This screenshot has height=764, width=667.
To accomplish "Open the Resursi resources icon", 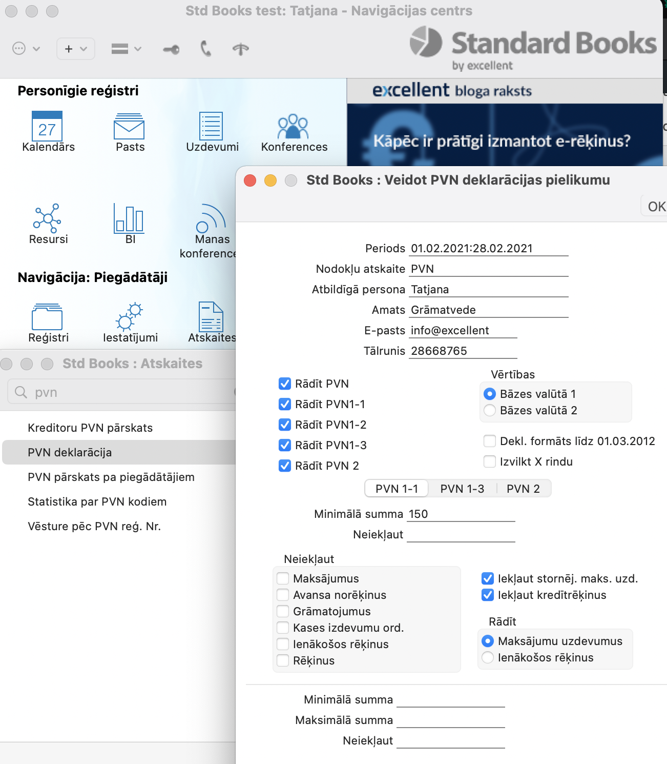I will pos(47,218).
